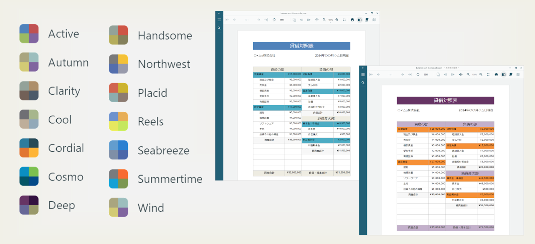
Task: Open search panel in blue-themed viewer window
Action: [219, 28]
